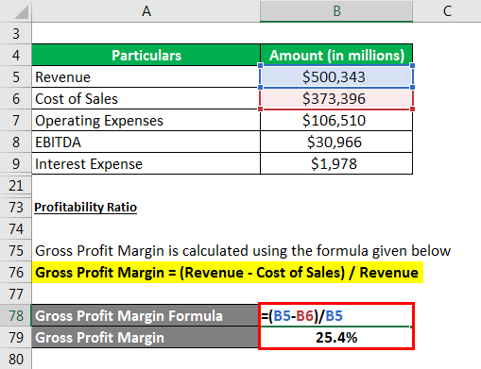Select row 3 header

tap(16, 33)
